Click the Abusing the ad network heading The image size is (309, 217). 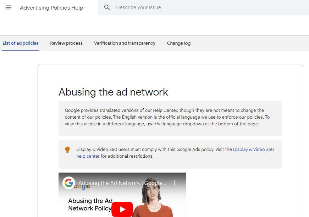tap(113, 92)
